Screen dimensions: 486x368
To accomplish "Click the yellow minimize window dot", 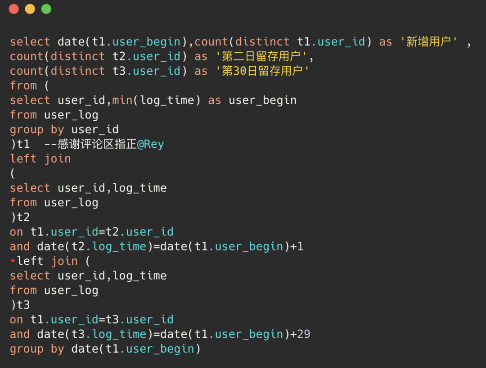I will [30, 9].
